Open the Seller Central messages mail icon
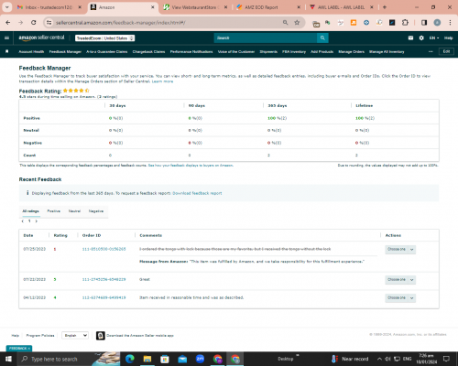The image size is (458, 366). 410,38
